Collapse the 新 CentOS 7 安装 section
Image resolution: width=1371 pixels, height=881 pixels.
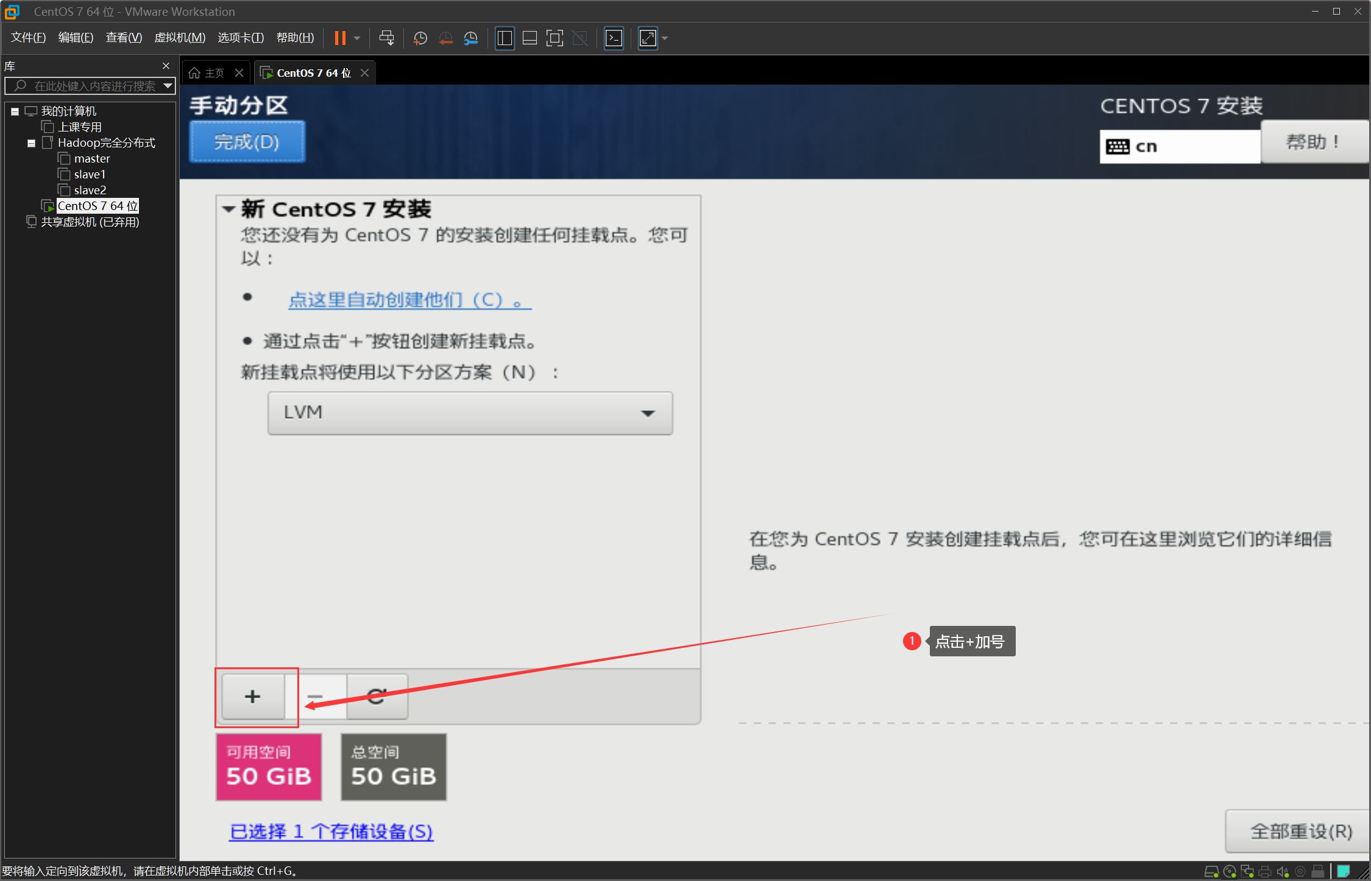[x=228, y=209]
